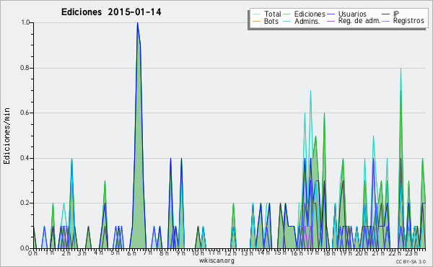Click the magenta Reg. de adm. legend swatch
Viewport: 433px width, 267px height.
point(331,21)
